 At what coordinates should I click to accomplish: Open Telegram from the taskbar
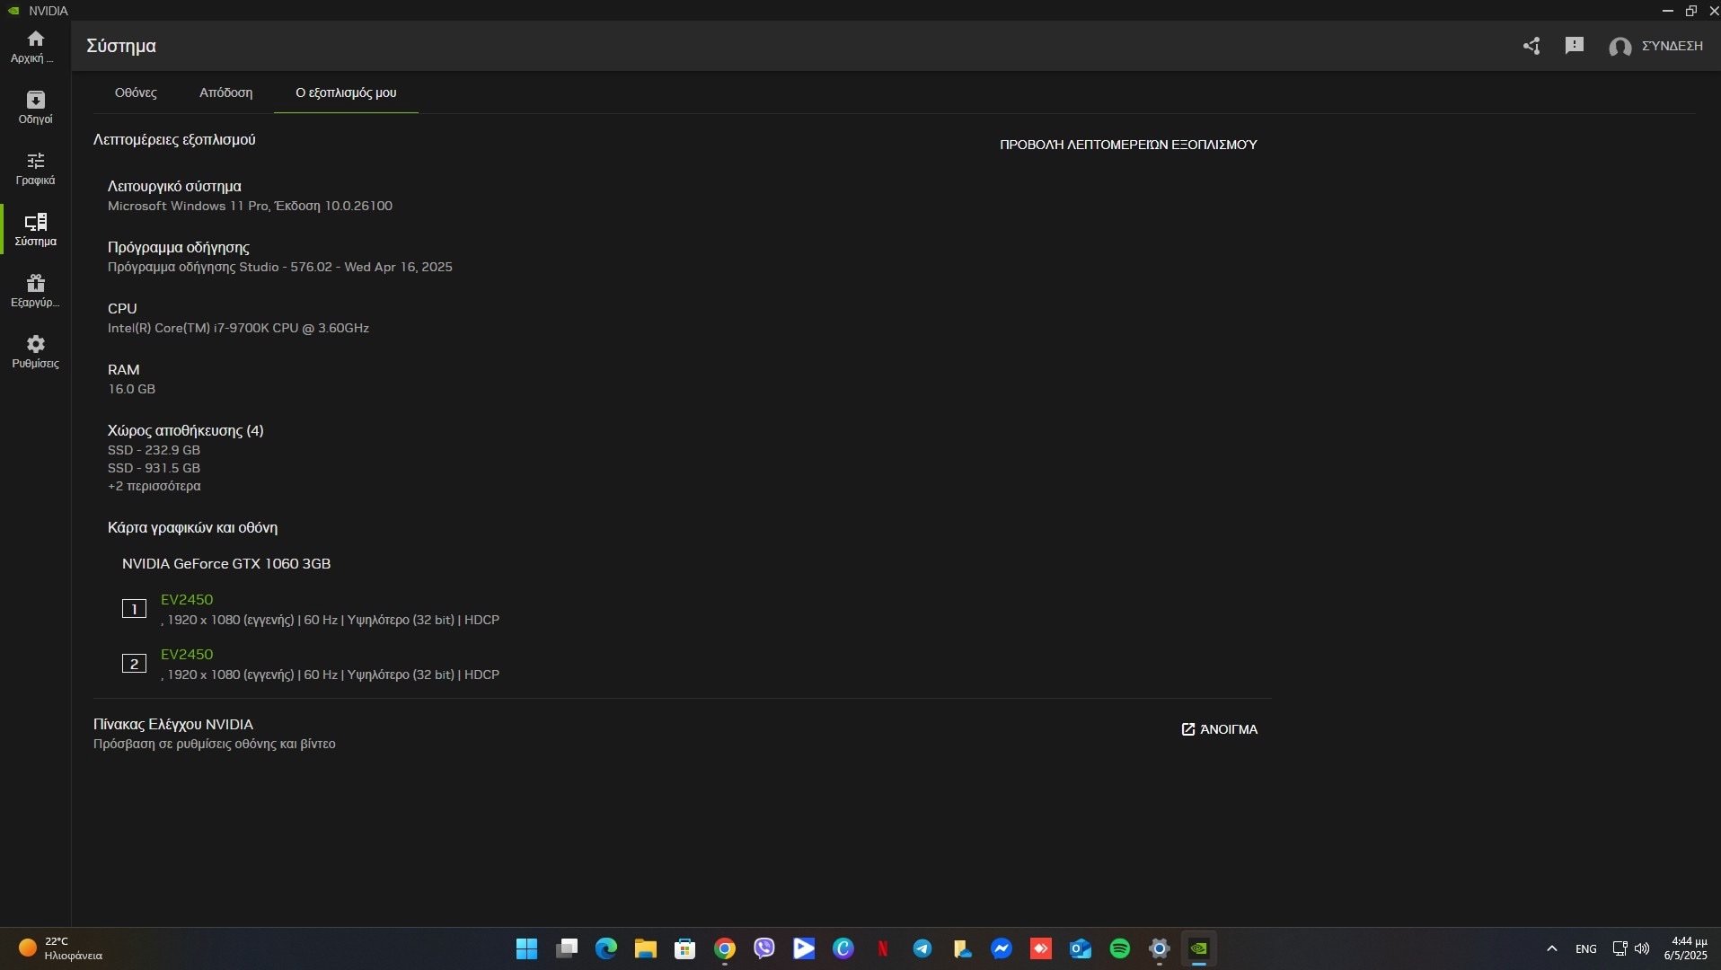point(922,948)
